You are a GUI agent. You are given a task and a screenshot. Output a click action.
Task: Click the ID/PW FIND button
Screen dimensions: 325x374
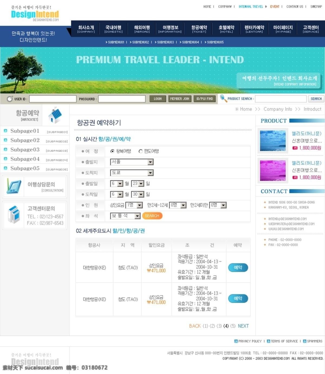coord(205,99)
